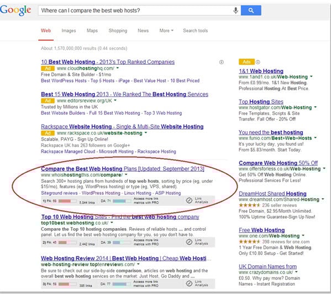Screen dimensions: 331x294
Task: Expand arrow next to editorsreview.org/UK URL
Action: (x=115, y=100)
